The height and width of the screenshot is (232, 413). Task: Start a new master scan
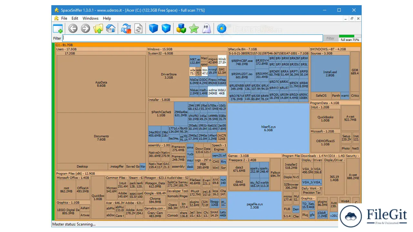coord(126,28)
